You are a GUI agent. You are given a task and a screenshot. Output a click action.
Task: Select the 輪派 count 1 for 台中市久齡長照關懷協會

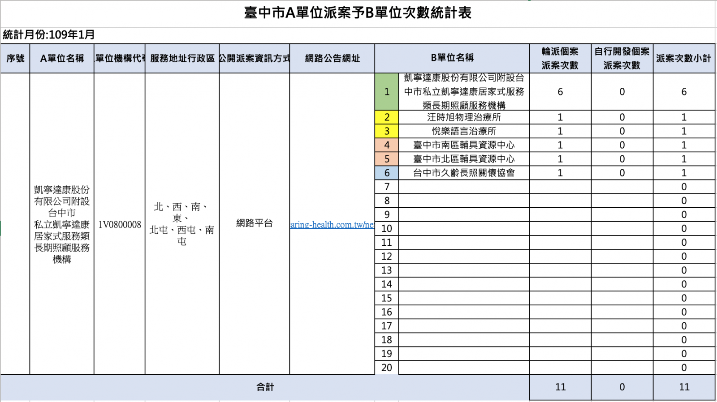(560, 173)
